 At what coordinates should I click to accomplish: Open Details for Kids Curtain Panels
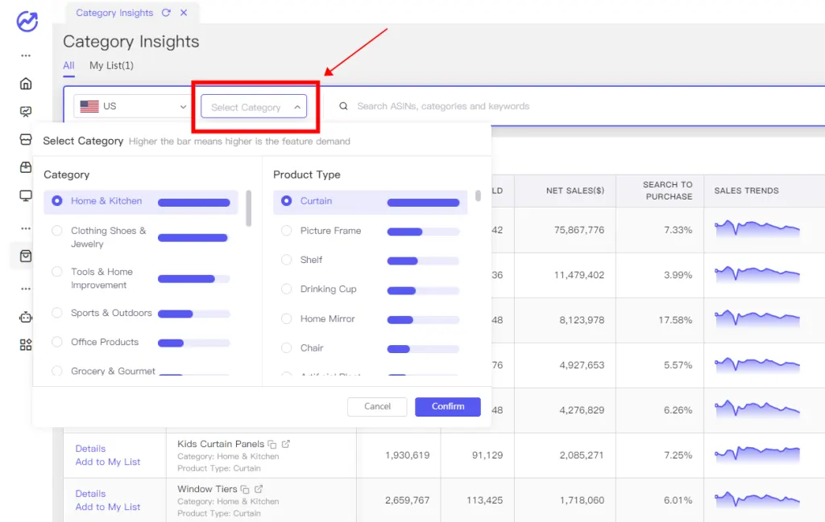pyautogui.click(x=90, y=449)
